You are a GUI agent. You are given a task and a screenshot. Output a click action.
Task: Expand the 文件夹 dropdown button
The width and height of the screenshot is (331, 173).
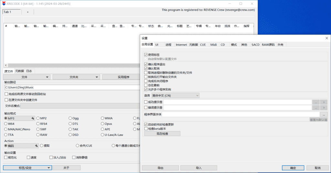(76, 77)
